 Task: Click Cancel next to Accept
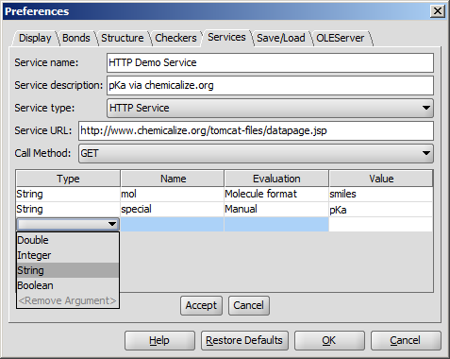[x=249, y=305]
